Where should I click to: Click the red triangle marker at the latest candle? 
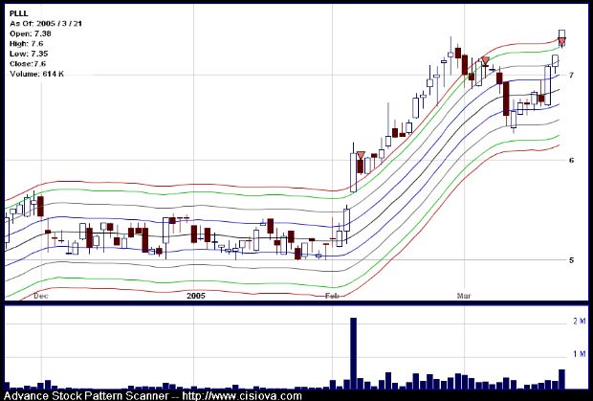pos(562,41)
